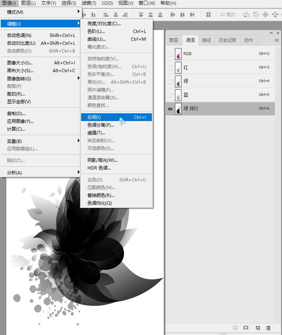Hide 绿 拷贝 channel eye icon
Screen dimensions: 282x335
[x=170, y=109]
